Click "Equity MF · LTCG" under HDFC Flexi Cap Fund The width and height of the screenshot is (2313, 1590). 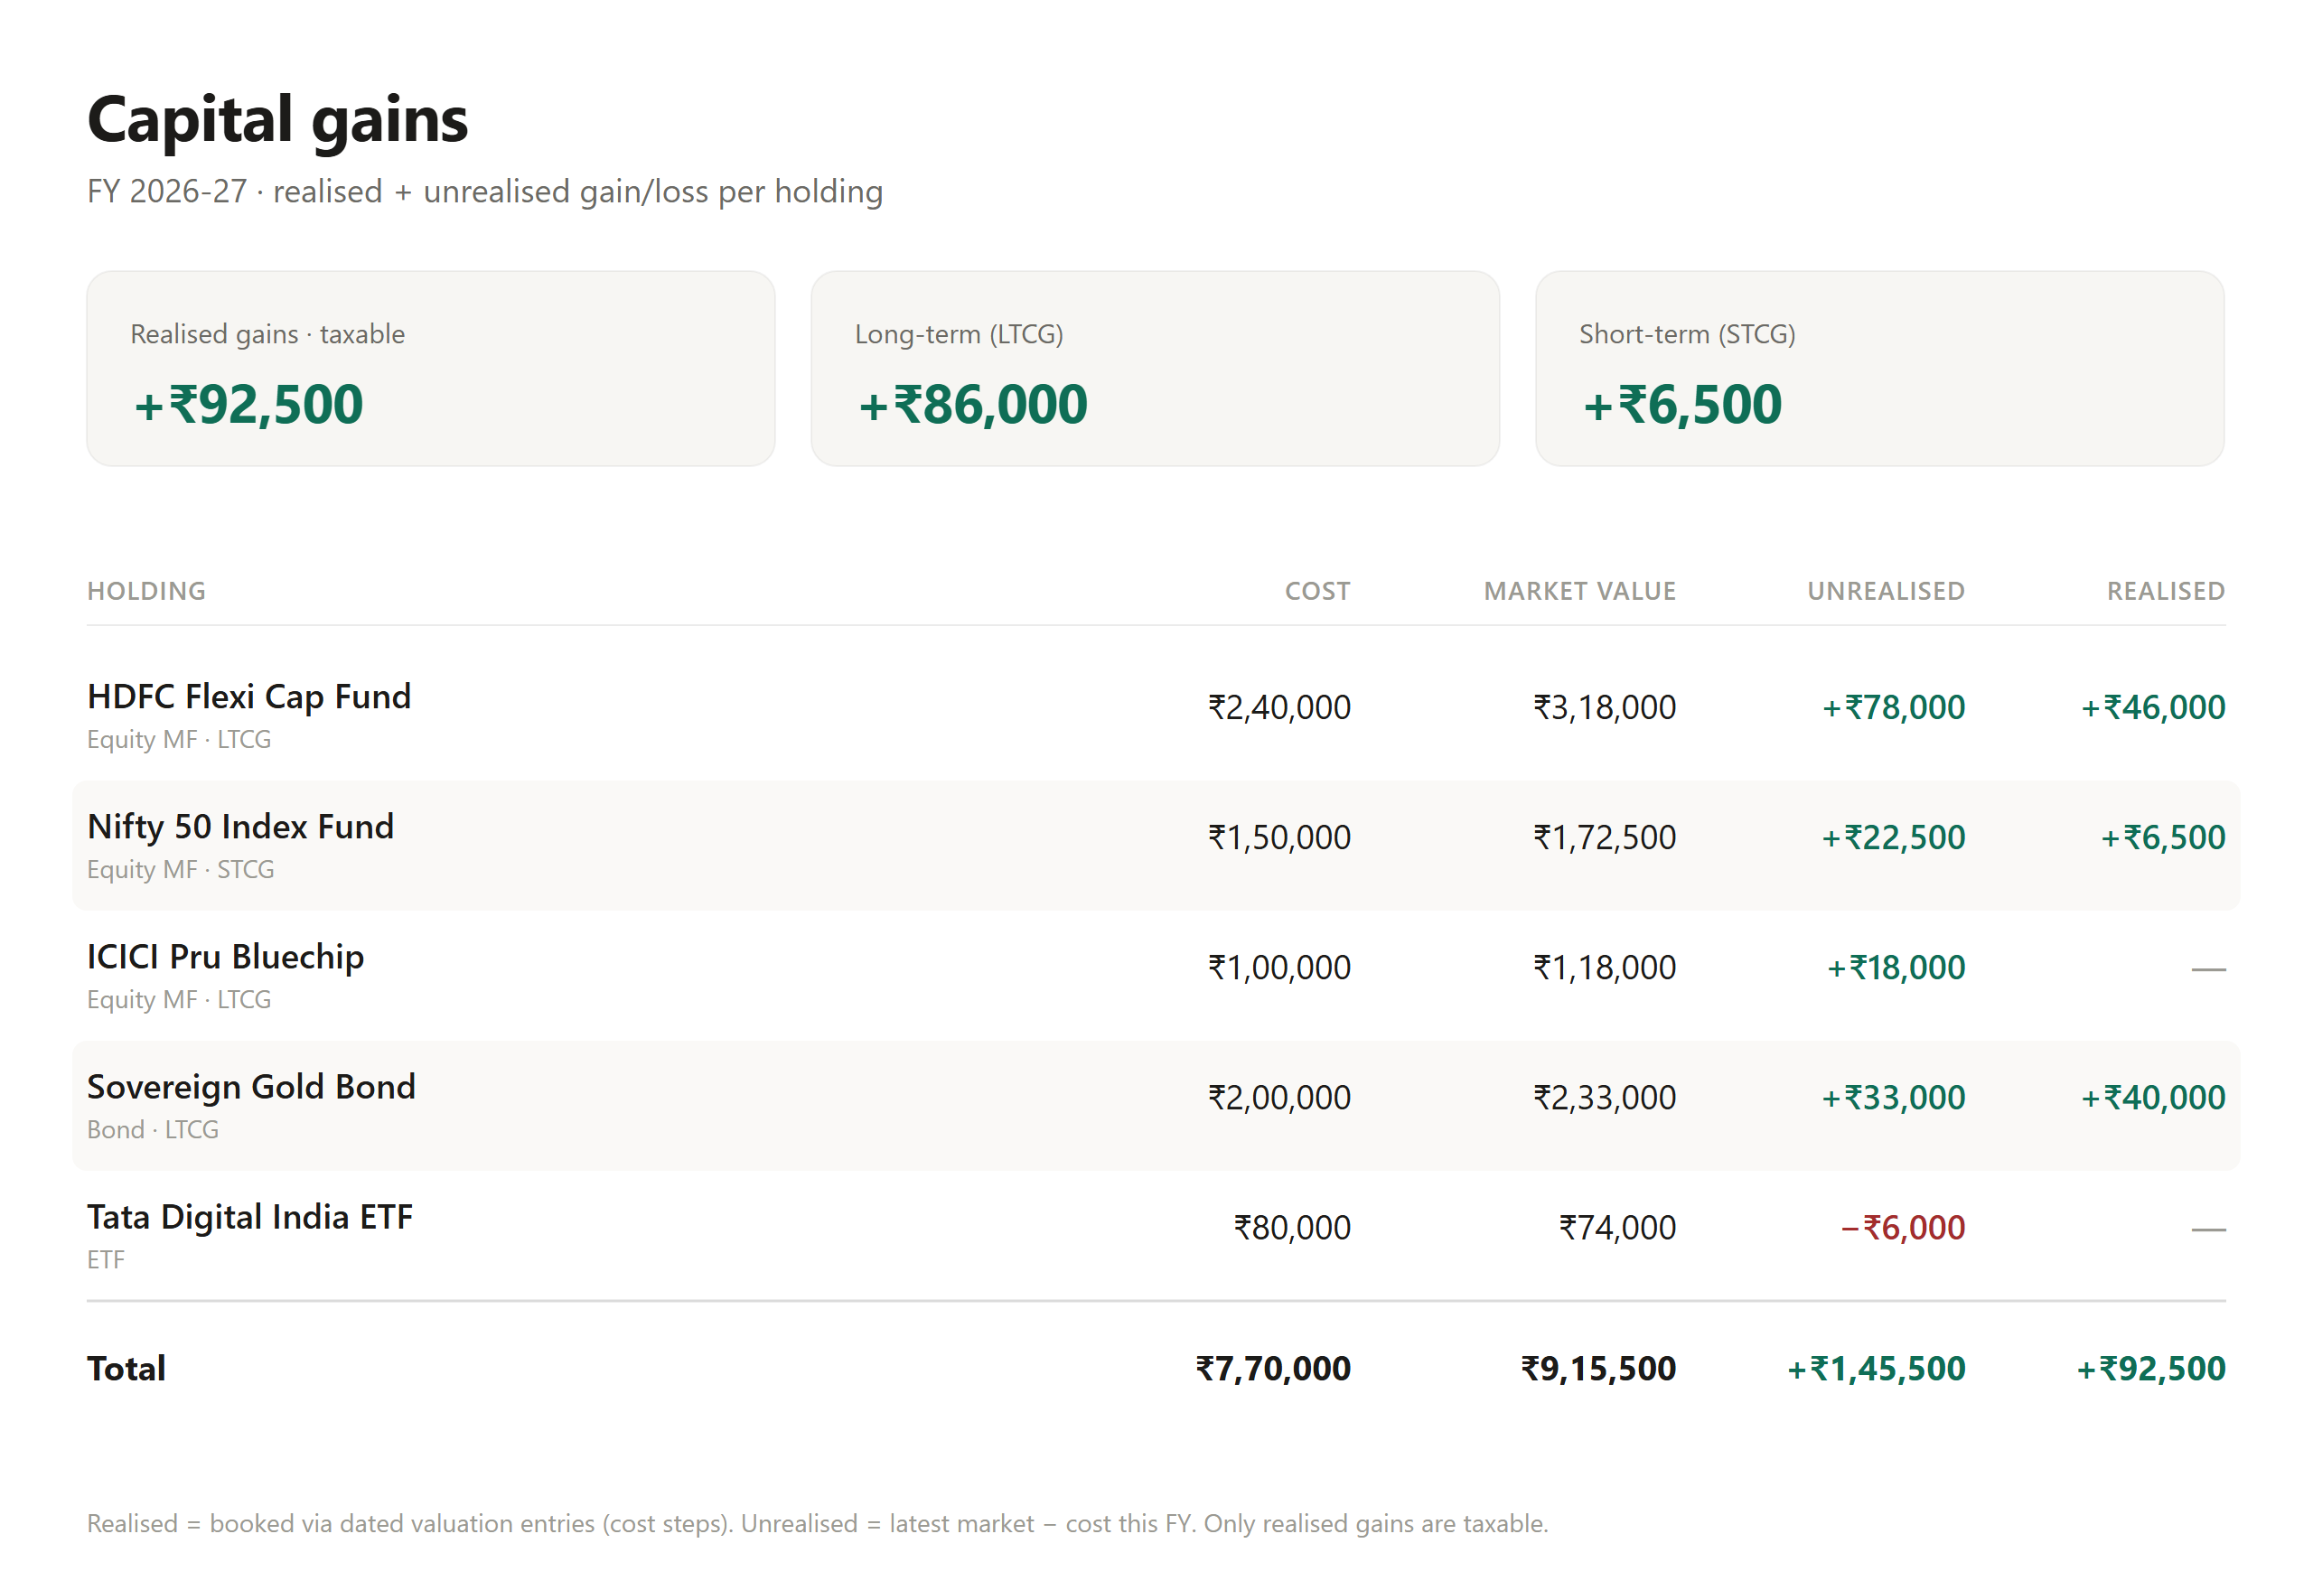179,739
